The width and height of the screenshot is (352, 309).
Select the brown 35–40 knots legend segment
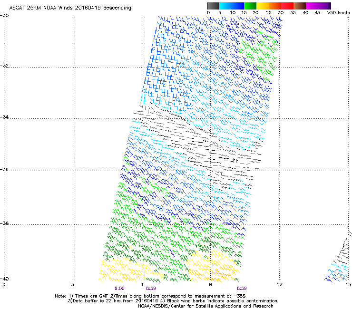(300, 6)
